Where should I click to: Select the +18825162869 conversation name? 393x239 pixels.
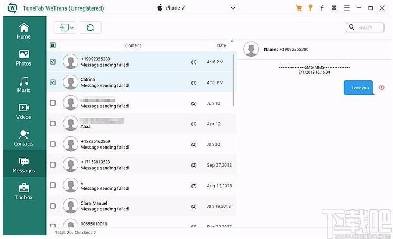tap(95, 141)
